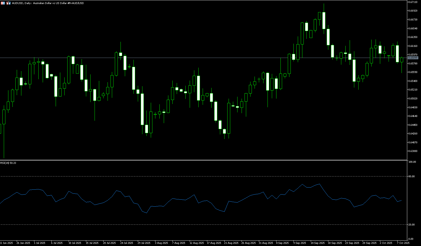Click the 0.63880 price scale label

413,151
